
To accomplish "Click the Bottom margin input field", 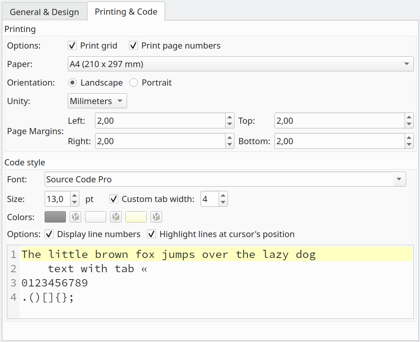I will click(x=340, y=141).
